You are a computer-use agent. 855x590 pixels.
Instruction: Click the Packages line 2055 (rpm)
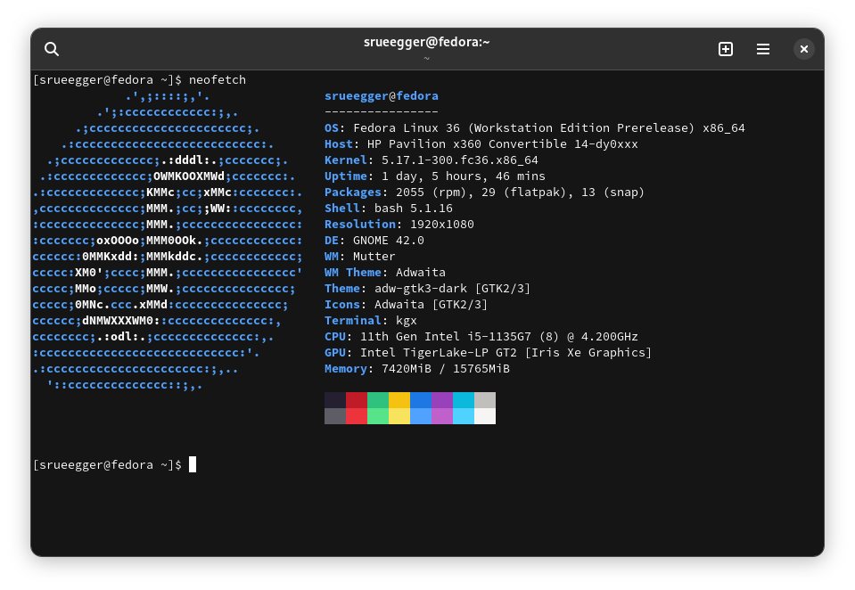click(x=484, y=193)
